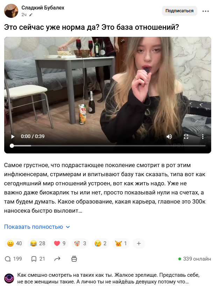Bookmark the post with the save icon

(x=38, y=259)
